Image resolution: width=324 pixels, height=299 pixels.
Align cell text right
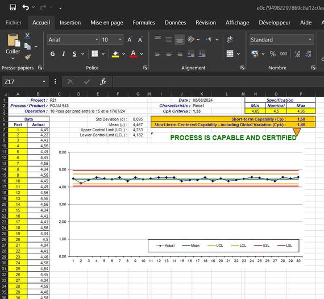[180, 54]
